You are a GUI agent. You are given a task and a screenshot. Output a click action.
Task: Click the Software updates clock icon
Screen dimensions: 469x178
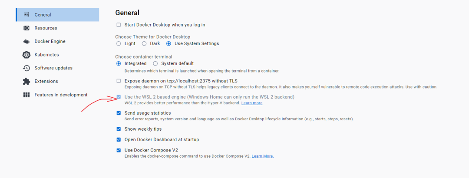pyautogui.click(x=26, y=68)
